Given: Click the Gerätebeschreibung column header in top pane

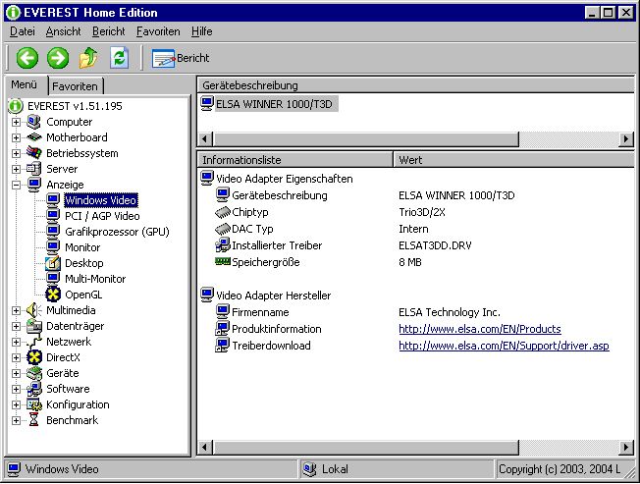Looking at the screenshot, I should [x=415, y=85].
